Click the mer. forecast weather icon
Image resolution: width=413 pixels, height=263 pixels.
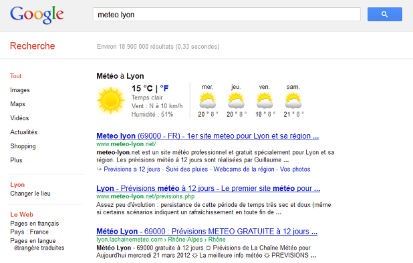(x=208, y=101)
